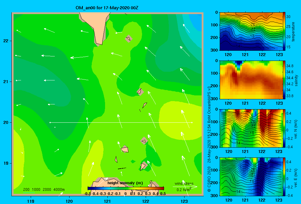Image resolution: width=301 pixels, height=204 pixels.
Task: Click the southern Taiwan landmass at map top
Action: (x=96, y=27)
